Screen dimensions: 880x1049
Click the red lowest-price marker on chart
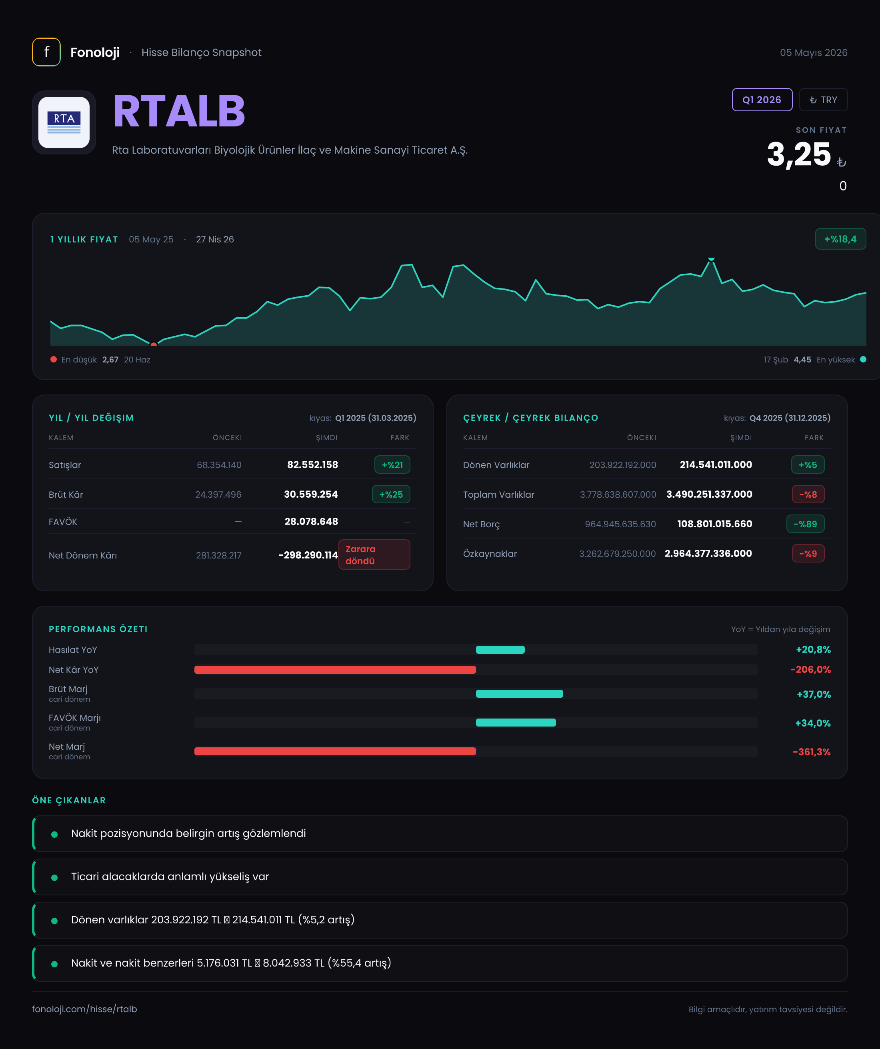coord(154,344)
